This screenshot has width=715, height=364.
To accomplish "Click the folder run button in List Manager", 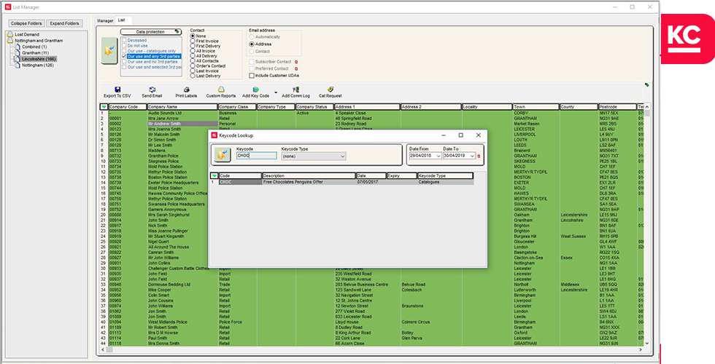I will pos(109,50).
